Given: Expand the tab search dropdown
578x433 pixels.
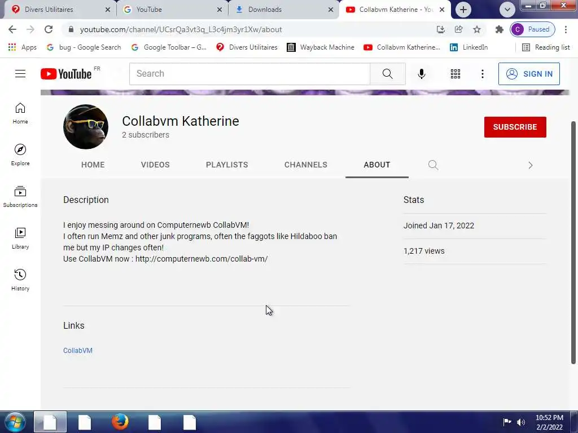Looking at the screenshot, I should click(507, 10).
